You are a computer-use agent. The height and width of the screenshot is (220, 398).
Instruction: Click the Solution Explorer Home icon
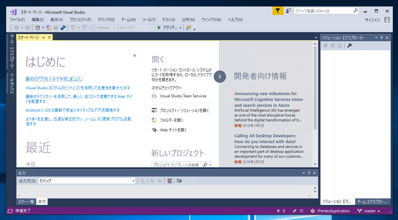click(x=340, y=46)
